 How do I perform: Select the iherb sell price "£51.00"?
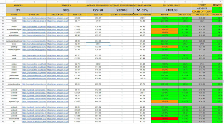(98, 116)
